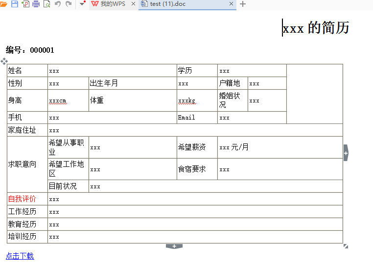
Task: Click the 希望从事职业 cell
Action: click(x=68, y=147)
